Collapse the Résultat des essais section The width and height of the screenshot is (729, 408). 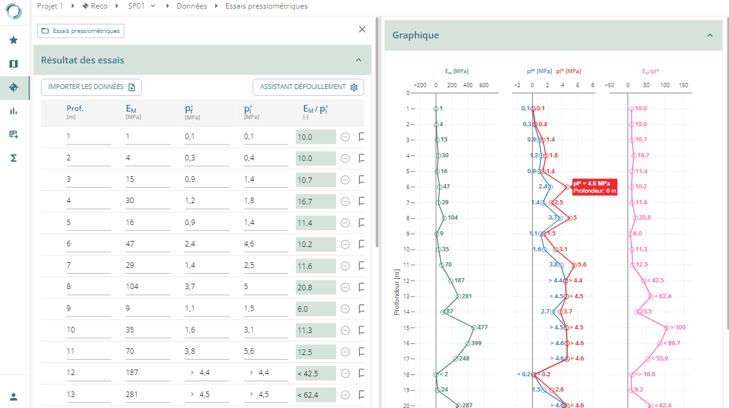tap(359, 60)
